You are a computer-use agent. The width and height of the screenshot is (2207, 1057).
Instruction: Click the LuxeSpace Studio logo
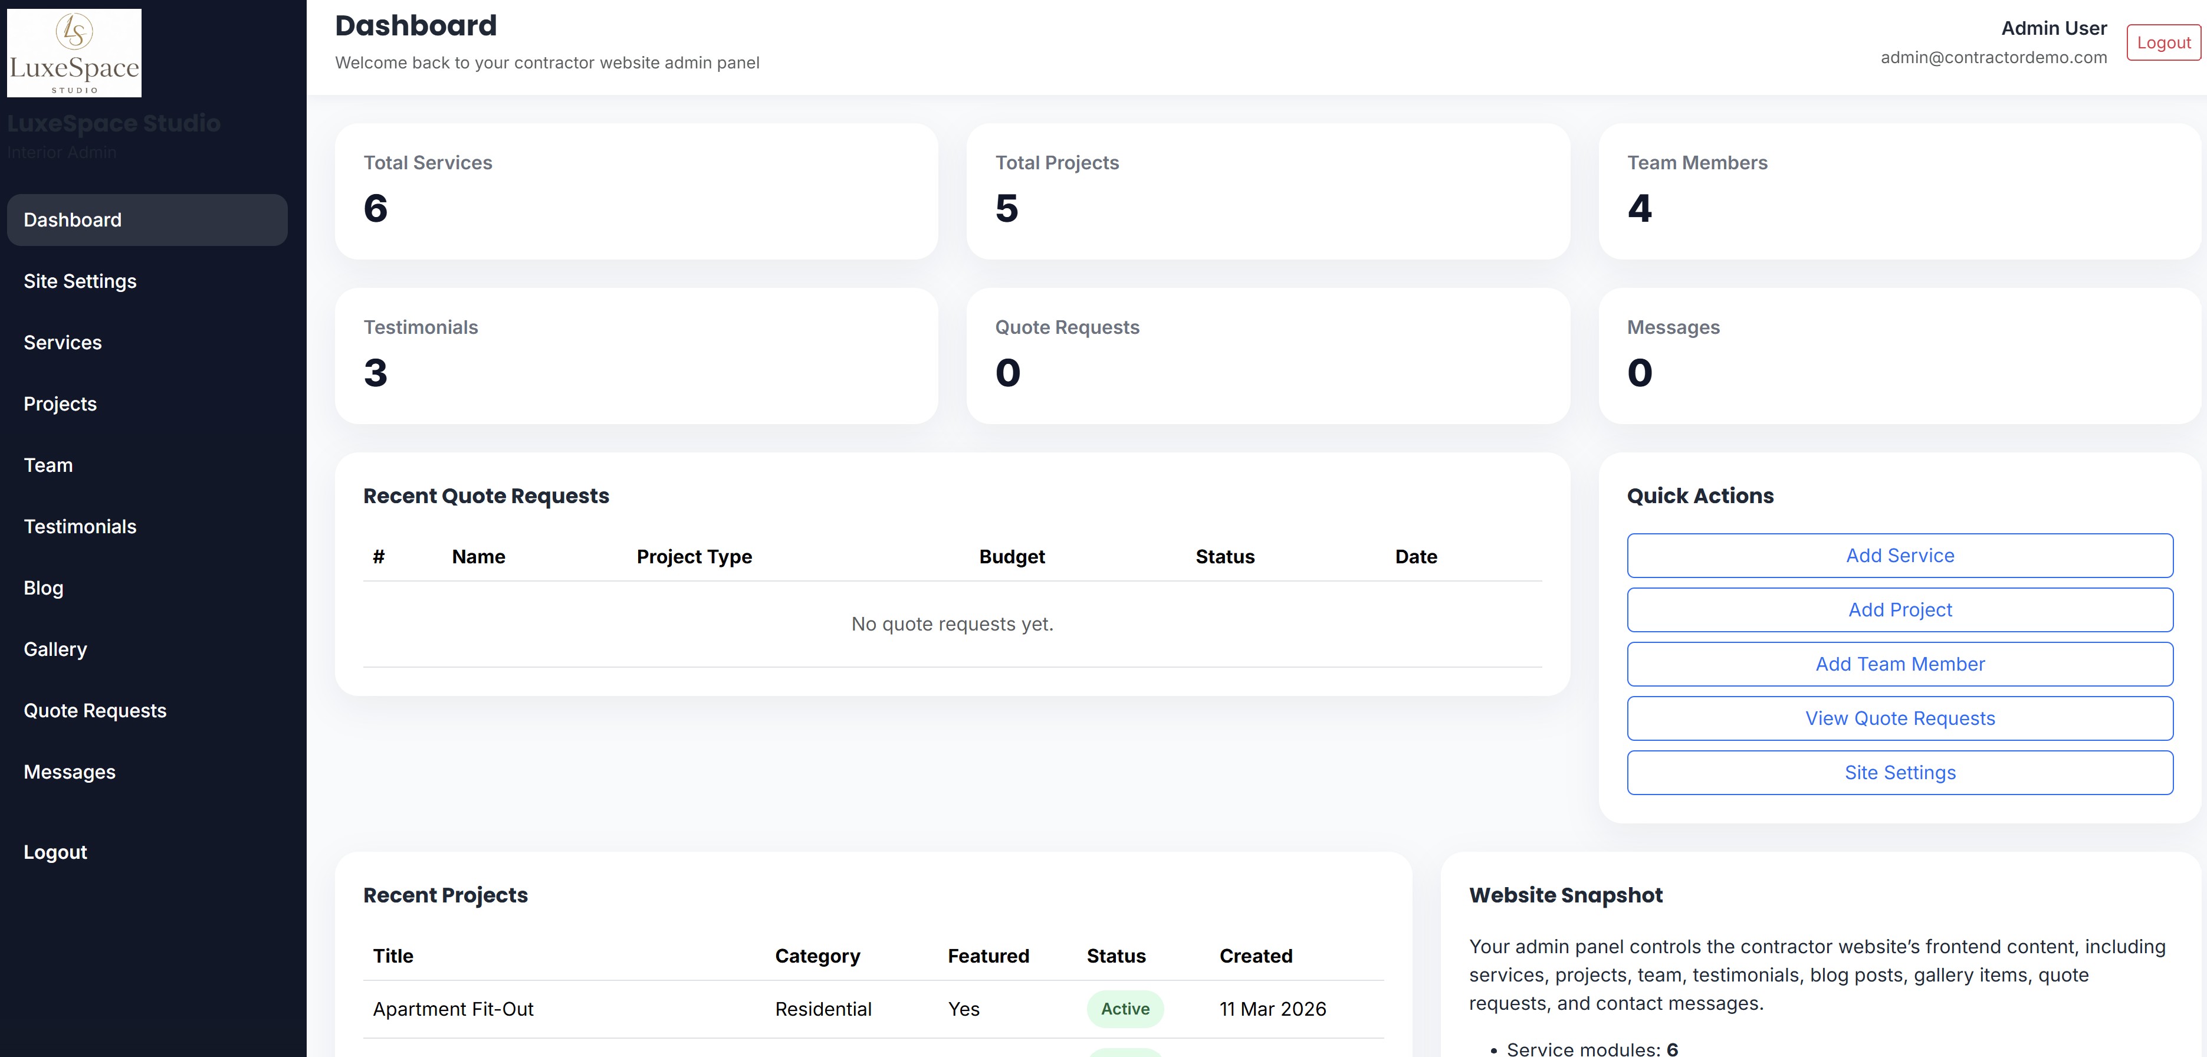pyautogui.click(x=74, y=53)
